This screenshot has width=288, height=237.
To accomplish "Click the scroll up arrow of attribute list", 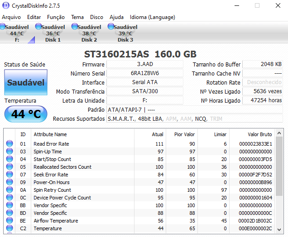I will coord(279,133).
